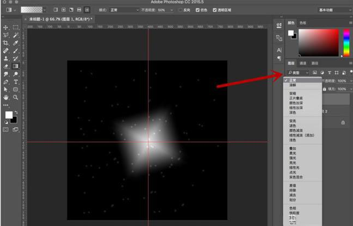Choose 正片叠底 (Multiply) blend mode

(302, 98)
